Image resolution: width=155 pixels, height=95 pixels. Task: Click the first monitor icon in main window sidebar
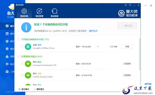pyautogui.click(x=7, y=26)
